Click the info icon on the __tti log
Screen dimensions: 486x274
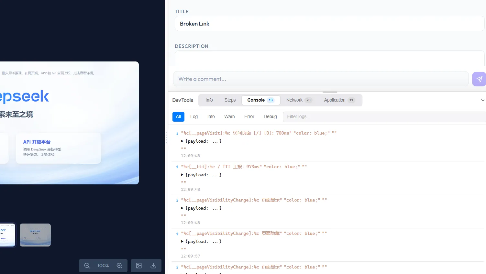pos(177,167)
